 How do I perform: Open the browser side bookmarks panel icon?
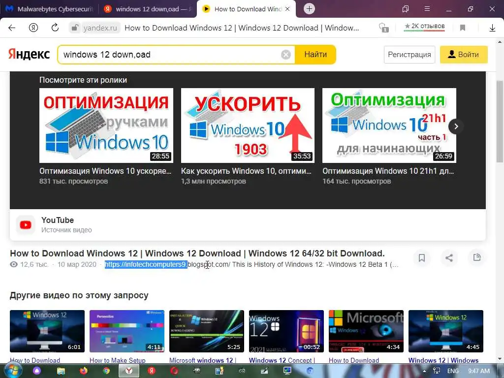pyautogui.click(x=406, y=9)
